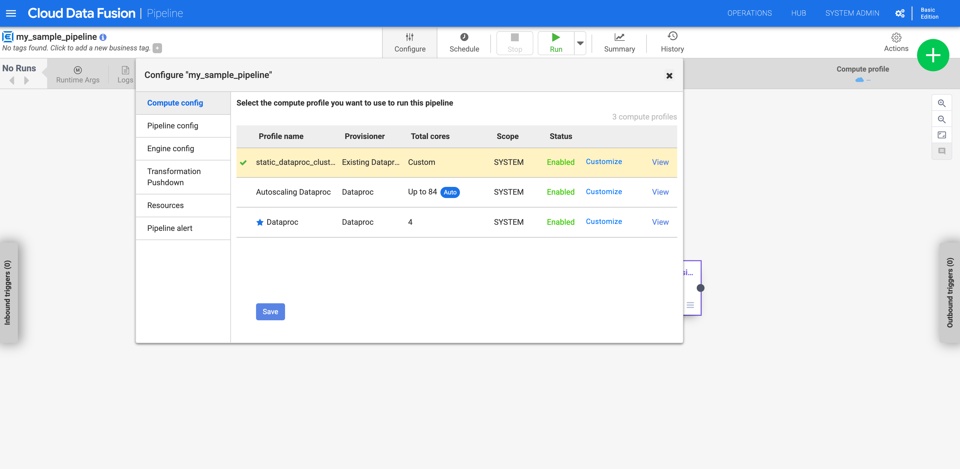Open Transformation Pushdown config section
The width and height of the screenshot is (960, 469).
coord(174,177)
